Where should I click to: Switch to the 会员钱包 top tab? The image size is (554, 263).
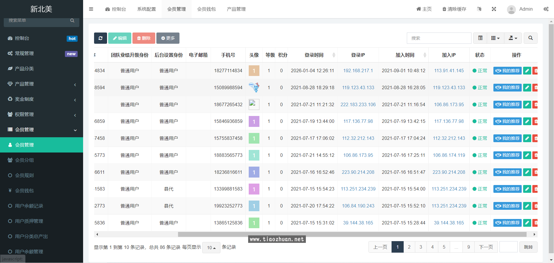pyautogui.click(x=206, y=9)
